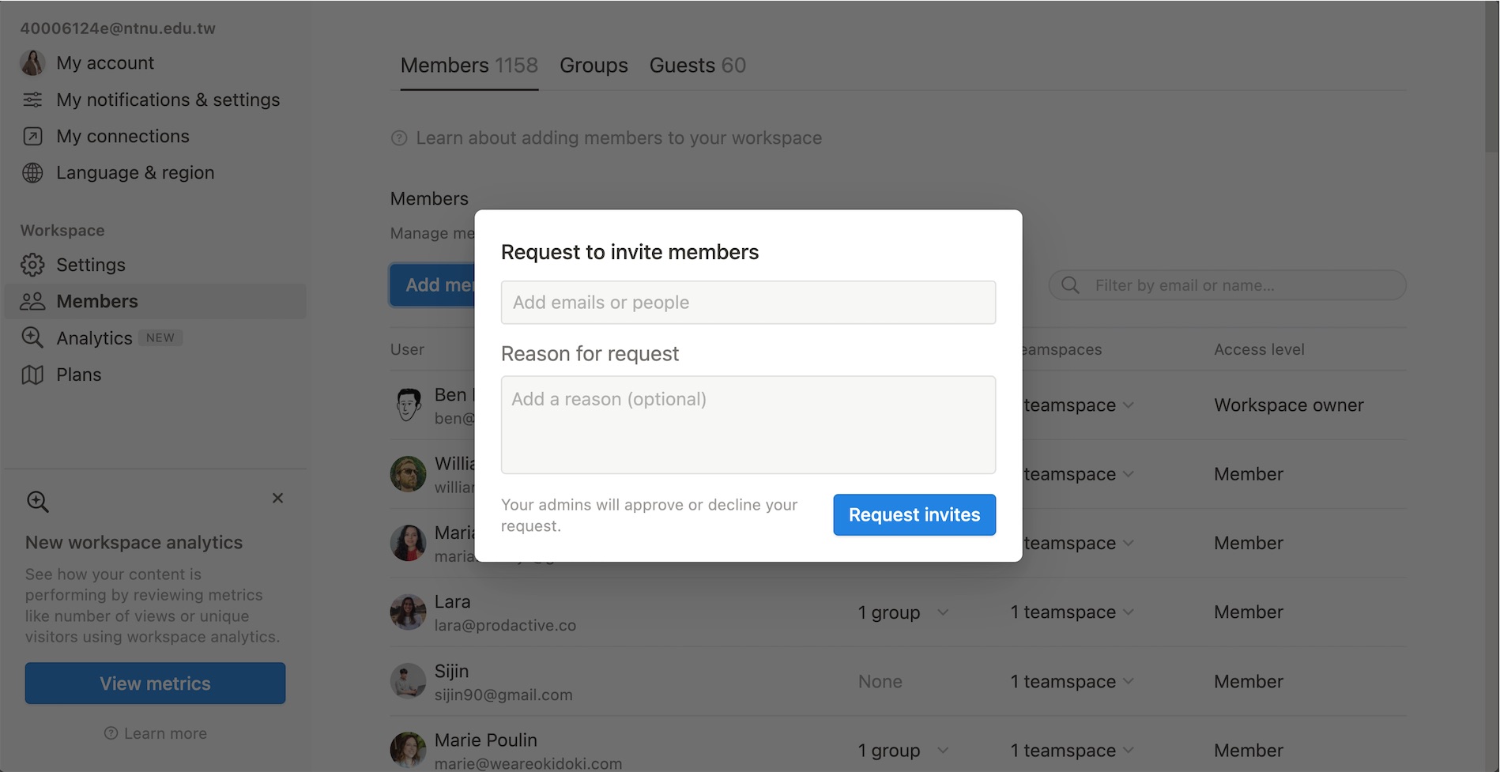Open workspace Settings gear icon
Image resolution: width=1500 pixels, height=772 pixels.
tap(32, 265)
